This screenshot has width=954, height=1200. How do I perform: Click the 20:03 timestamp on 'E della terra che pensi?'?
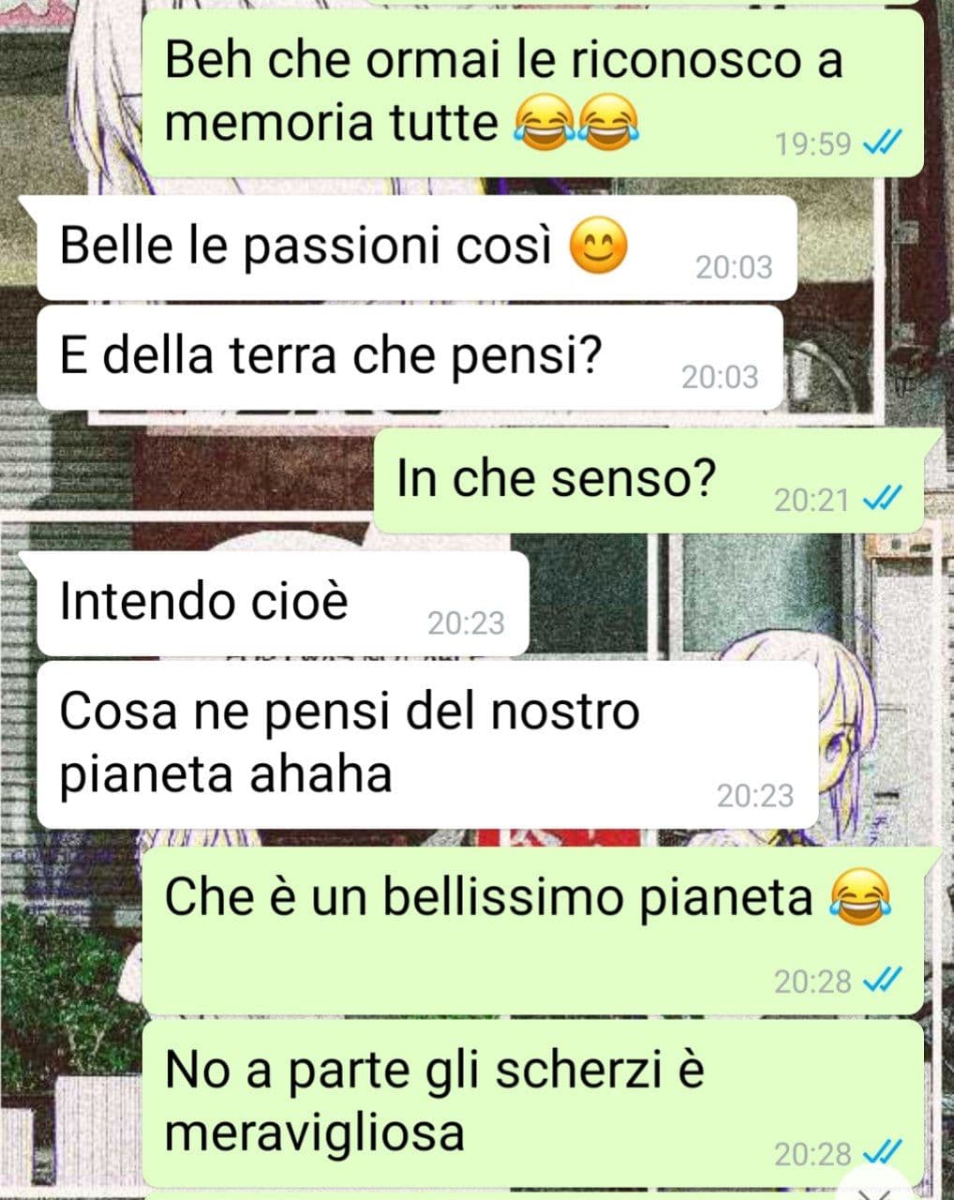(720, 377)
